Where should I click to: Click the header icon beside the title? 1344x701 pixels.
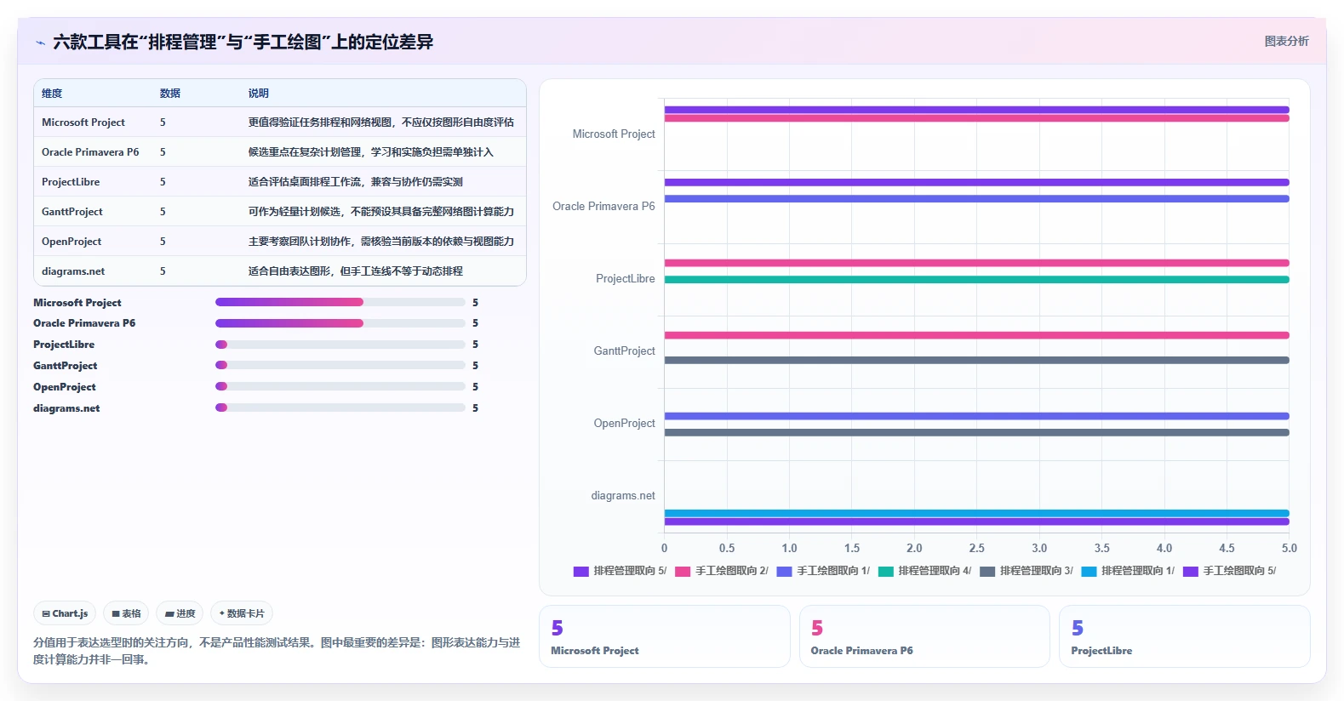[x=40, y=43]
